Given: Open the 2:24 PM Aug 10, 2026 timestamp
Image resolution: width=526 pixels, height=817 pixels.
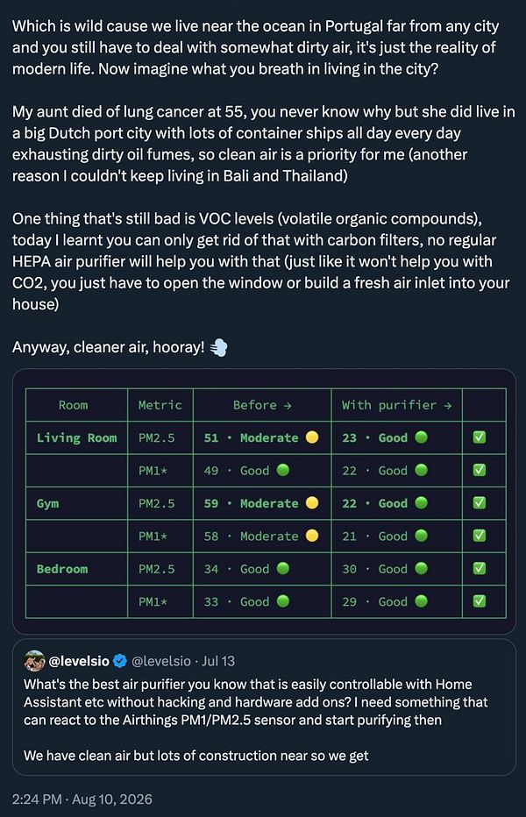Looking at the screenshot, I should [x=82, y=799].
